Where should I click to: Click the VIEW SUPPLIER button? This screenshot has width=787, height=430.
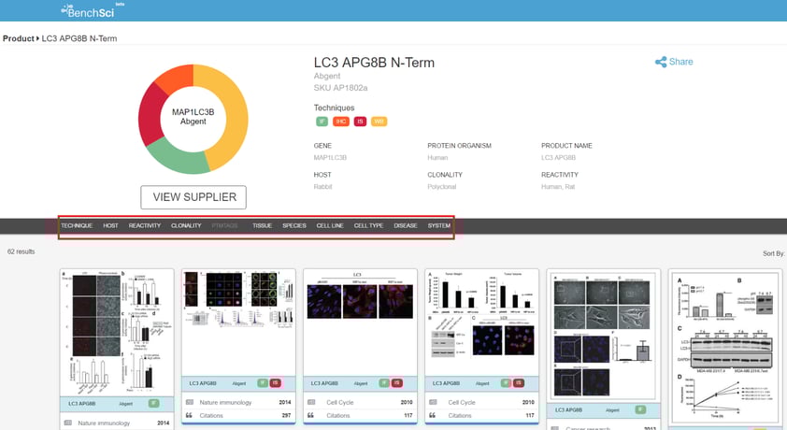193,197
